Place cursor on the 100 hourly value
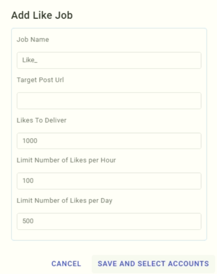Screen dimensions: 217x274 28,181
